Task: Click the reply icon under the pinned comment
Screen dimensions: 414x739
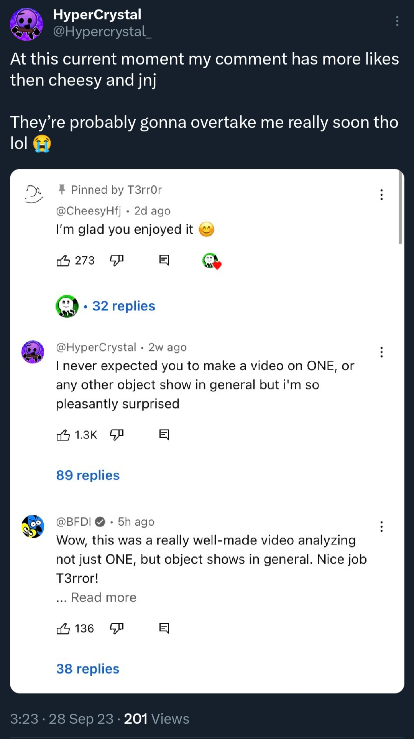Action: pyautogui.click(x=165, y=260)
